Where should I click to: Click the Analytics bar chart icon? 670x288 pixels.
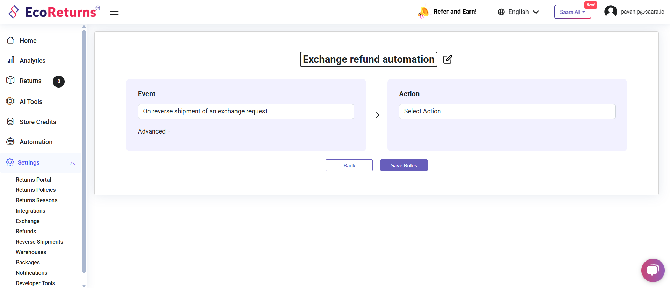point(10,60)
